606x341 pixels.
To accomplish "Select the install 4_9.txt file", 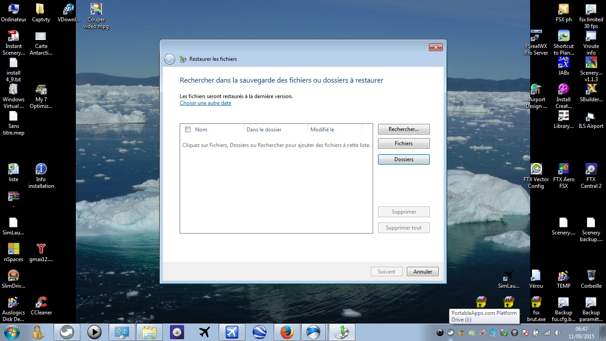I will 14,69.
